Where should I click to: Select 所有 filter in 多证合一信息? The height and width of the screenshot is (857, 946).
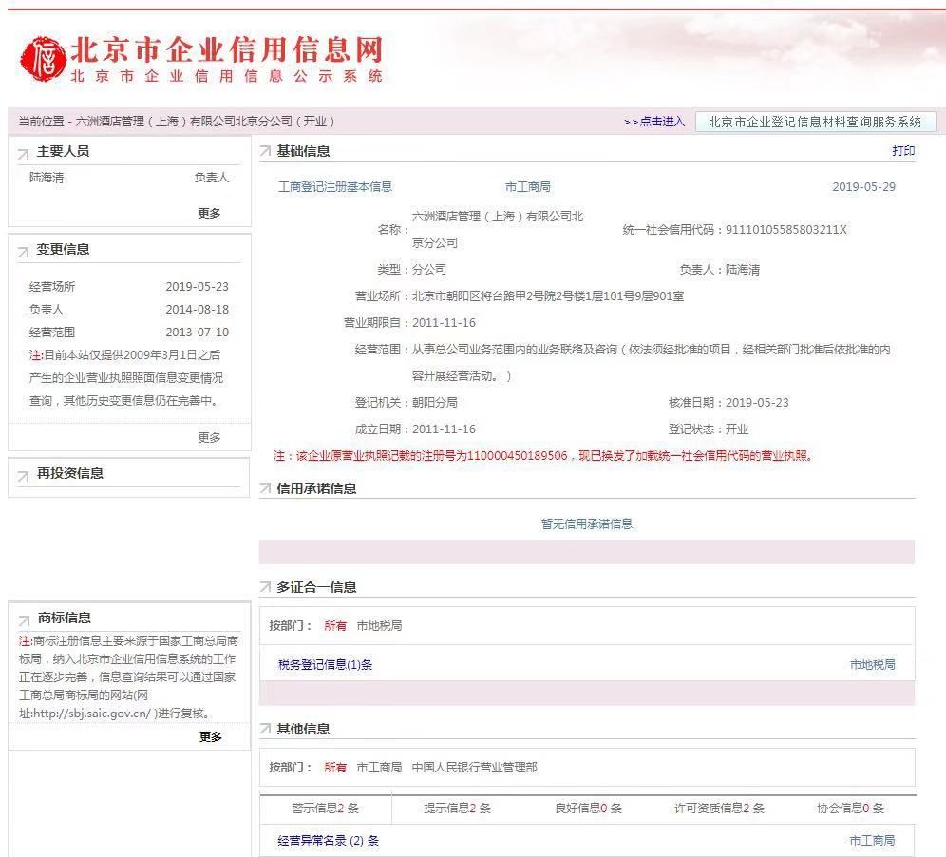point(335,626)
